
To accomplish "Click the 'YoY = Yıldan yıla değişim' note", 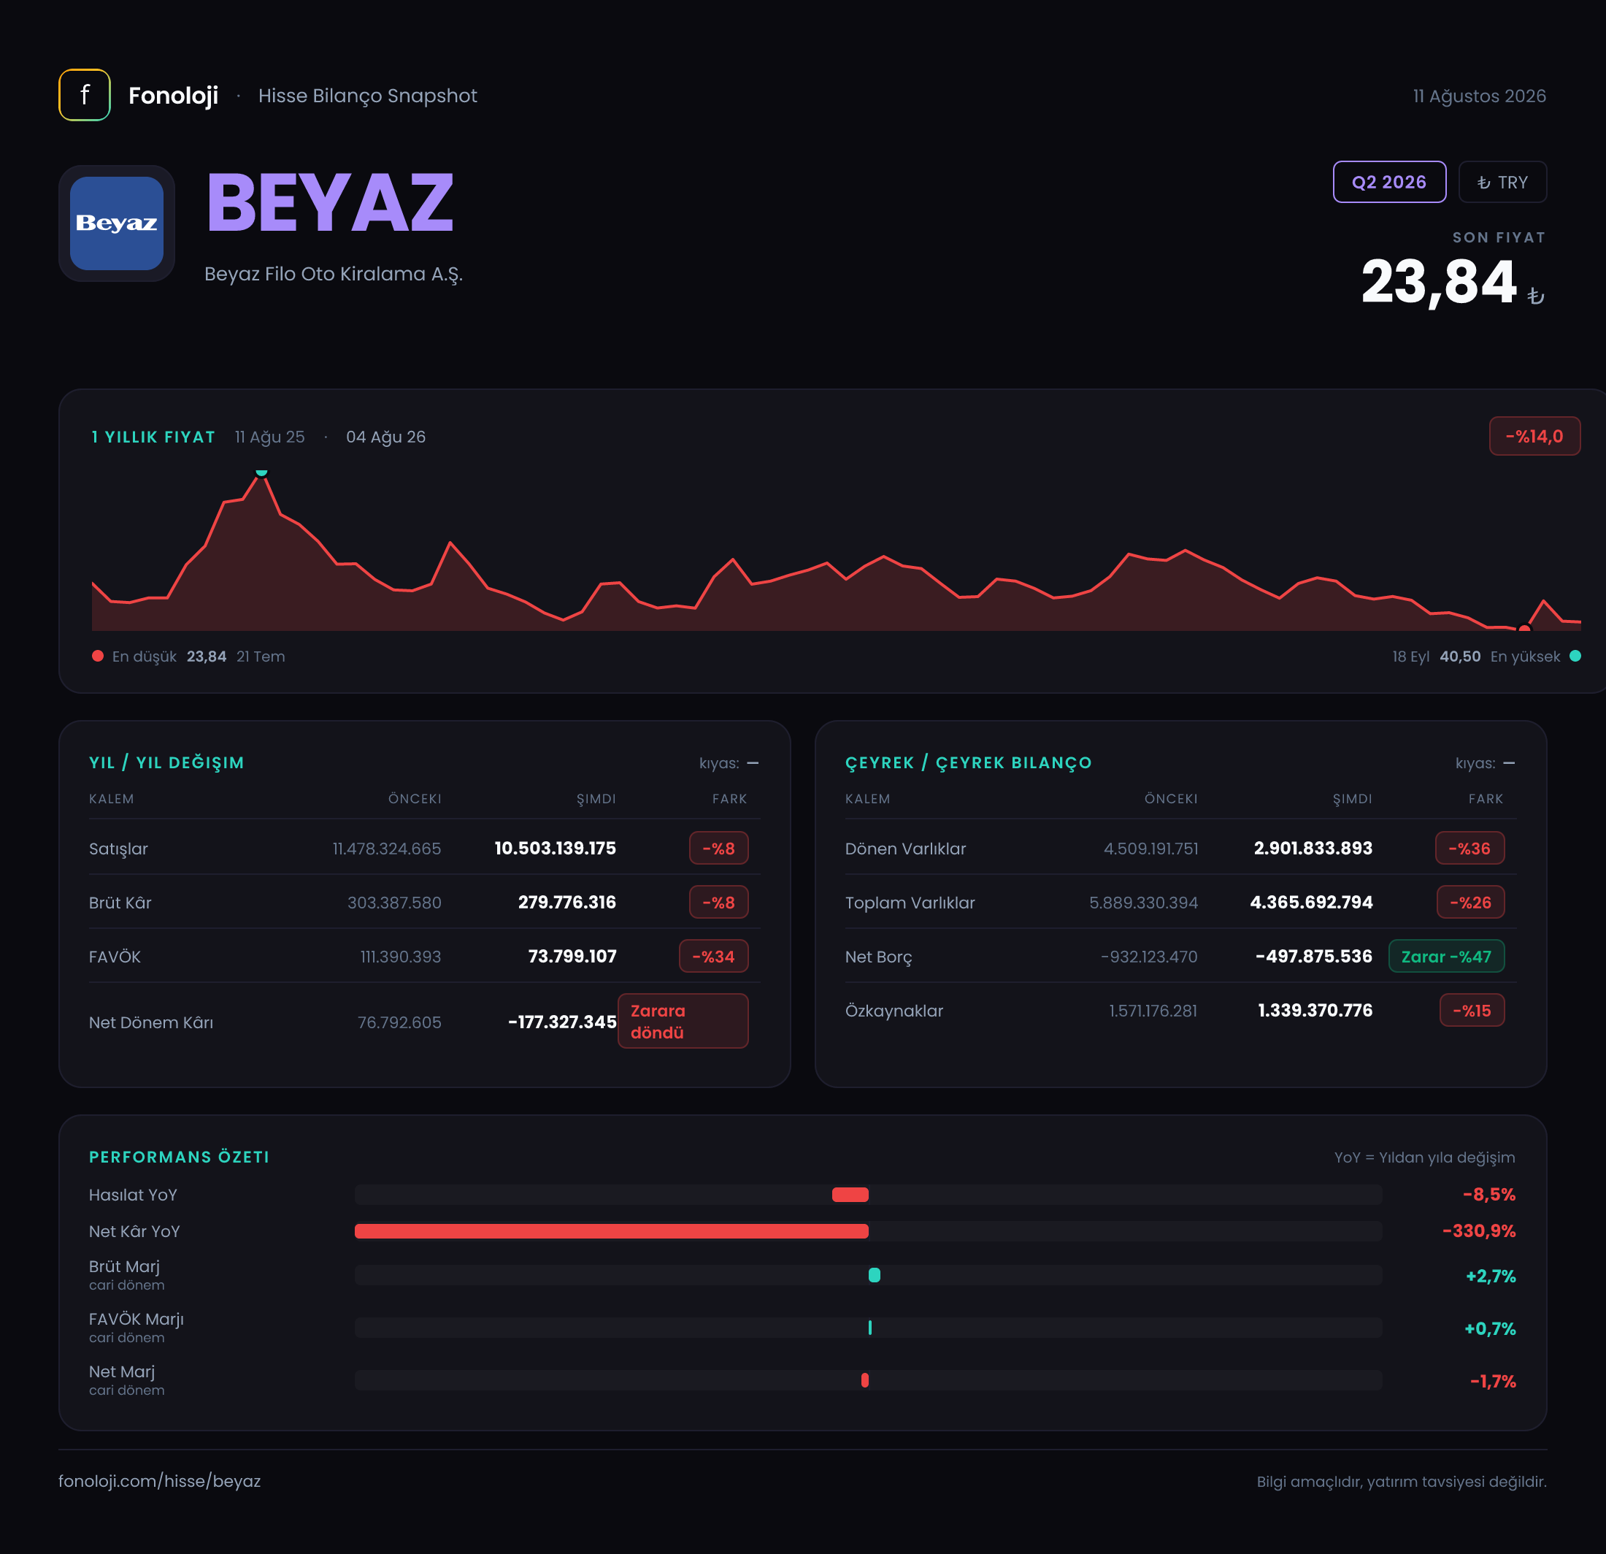I will [x=1424, y=1157].
